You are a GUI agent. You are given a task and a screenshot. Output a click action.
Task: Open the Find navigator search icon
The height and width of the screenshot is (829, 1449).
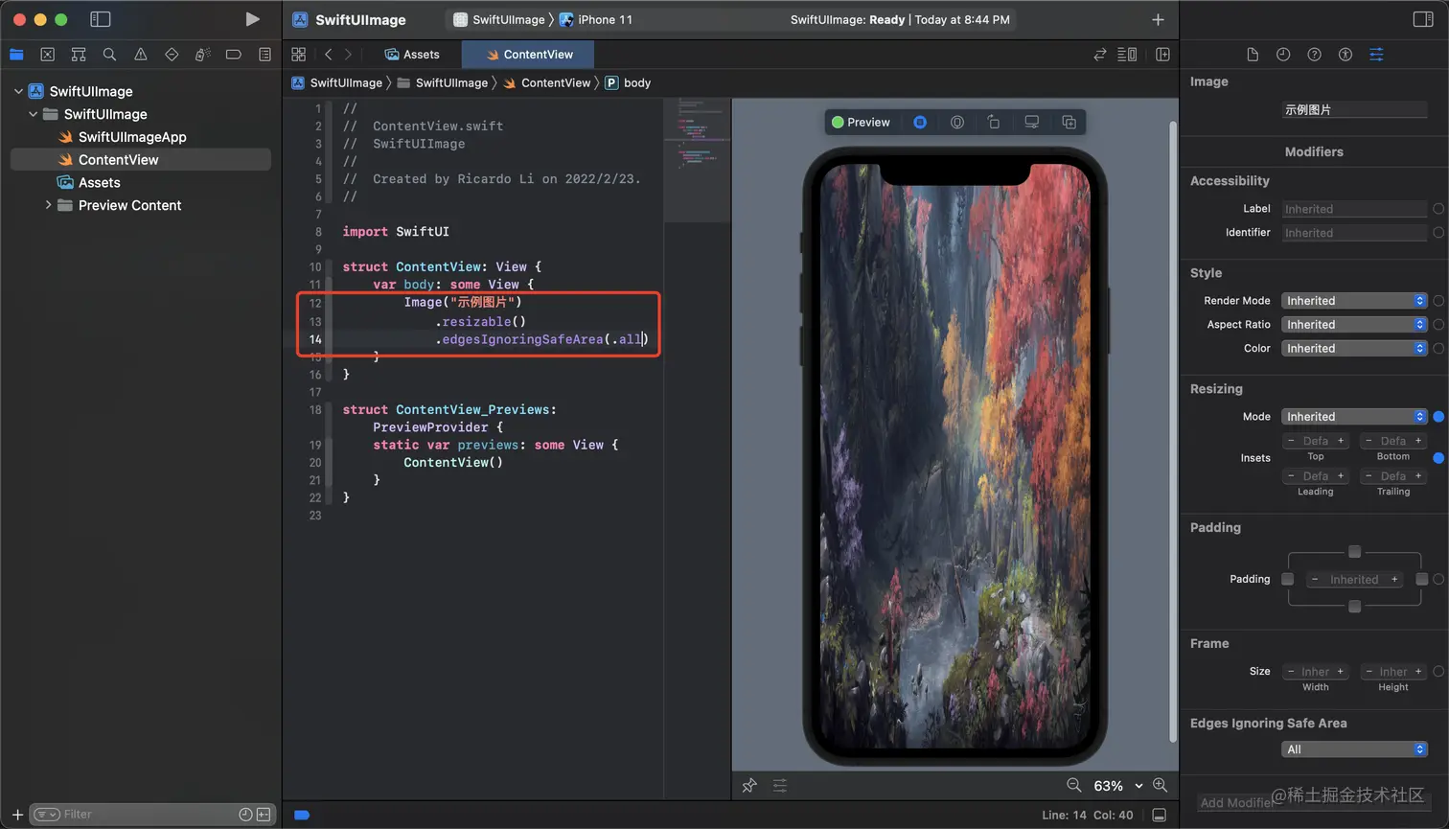(109, 55)
